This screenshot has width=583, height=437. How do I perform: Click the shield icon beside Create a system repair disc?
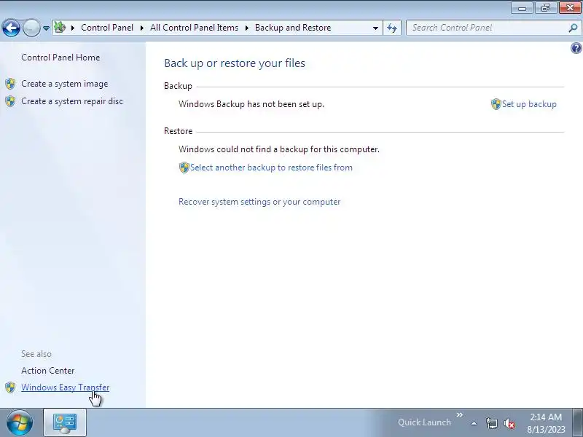[x=10, y=101]
